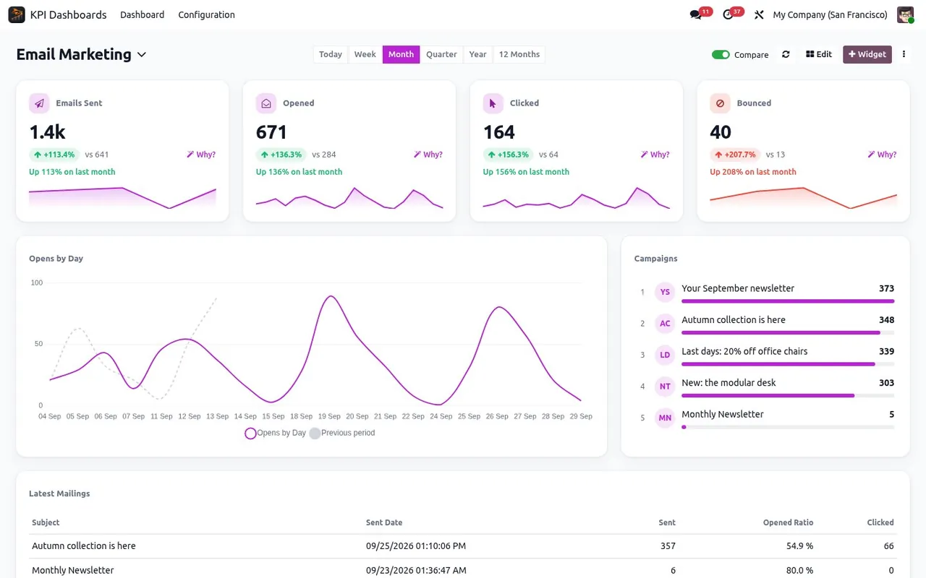Sort table by Clicked column header
This screenshot has height=578, width=926.
pos(880,522)
